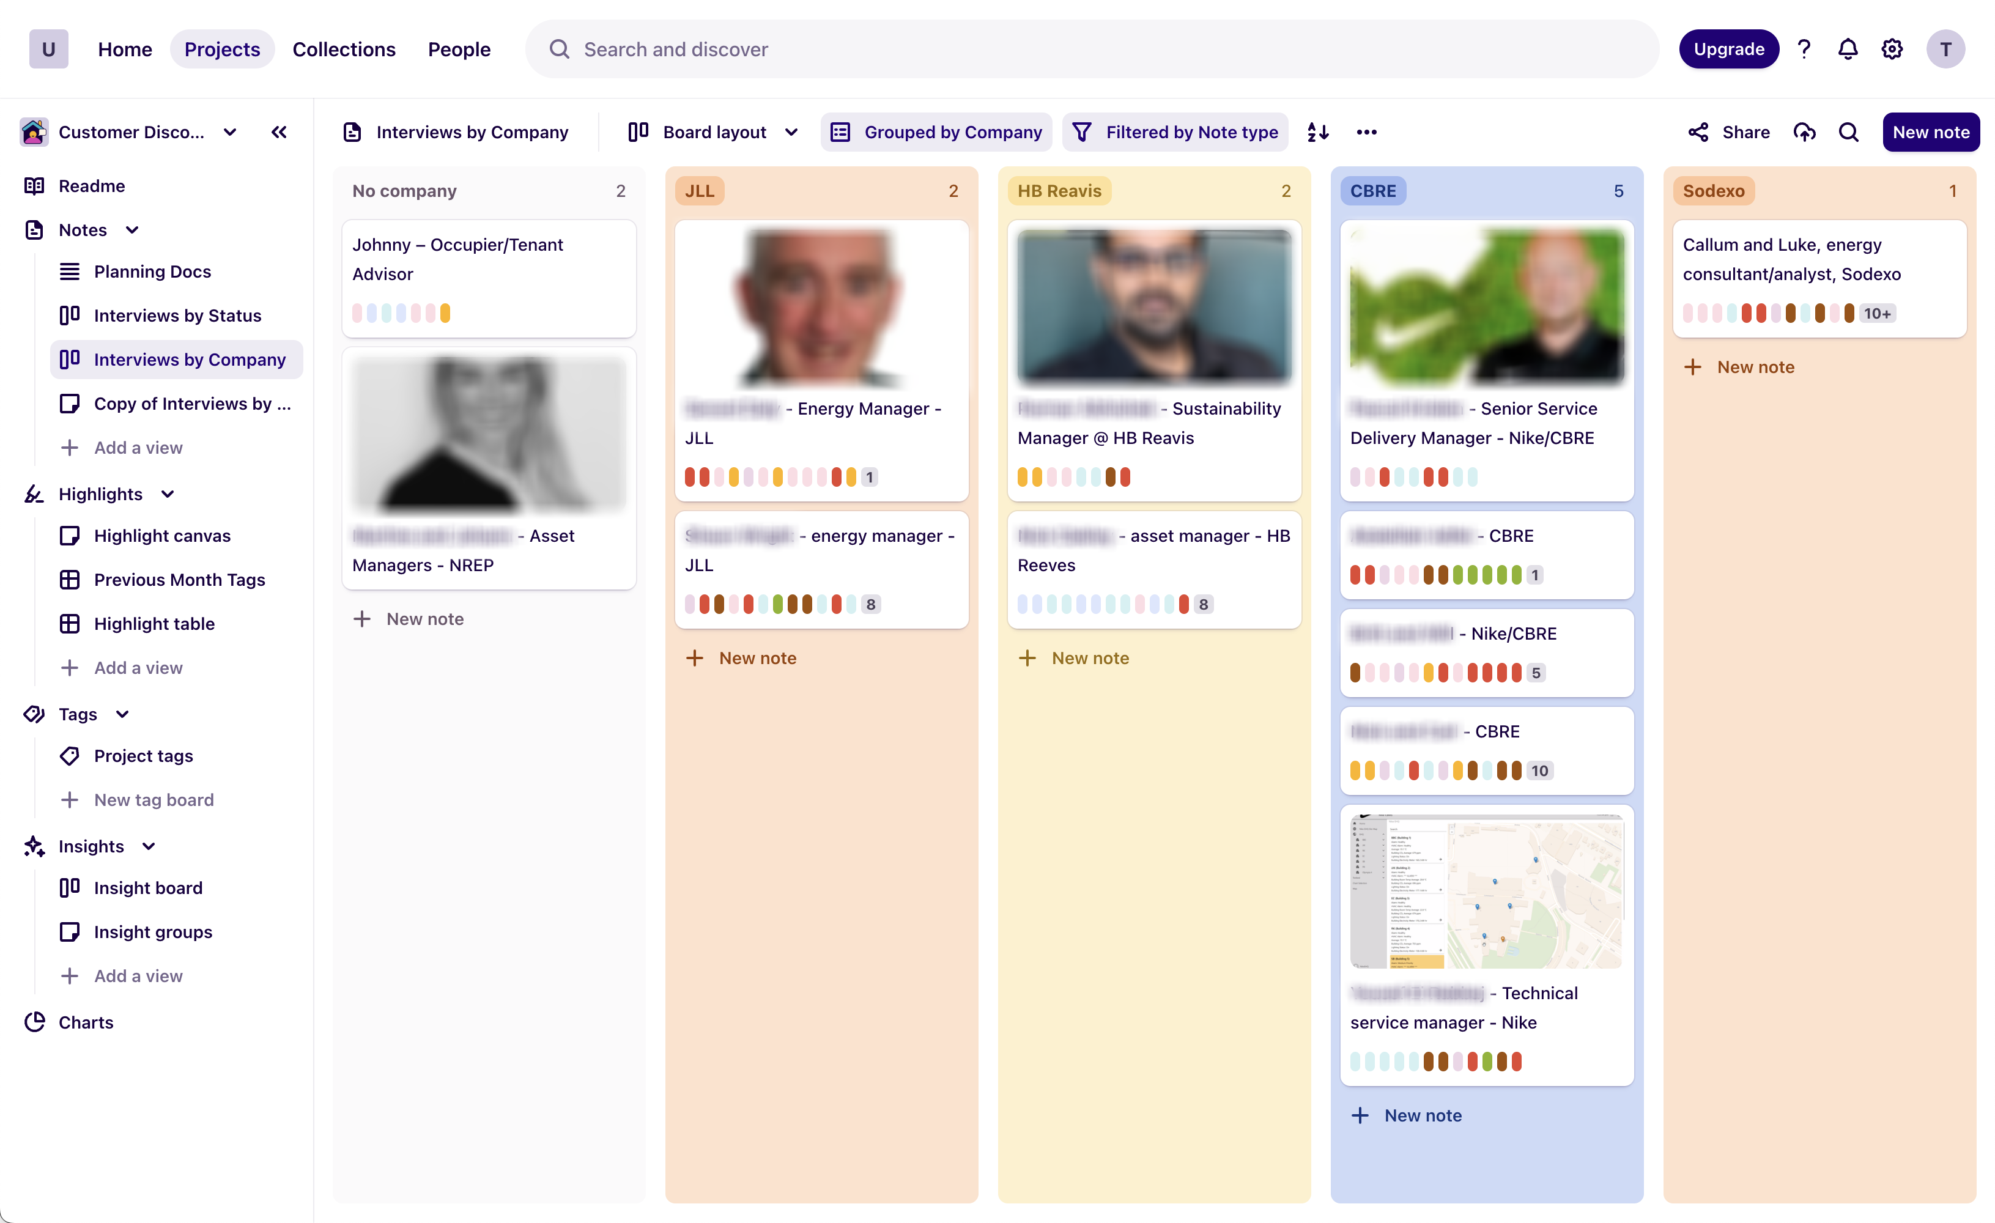The height and width of the screenshot is (1223, 1995).
Task: Open the Charts pie icon item
Action: (x=34, y=1022)
